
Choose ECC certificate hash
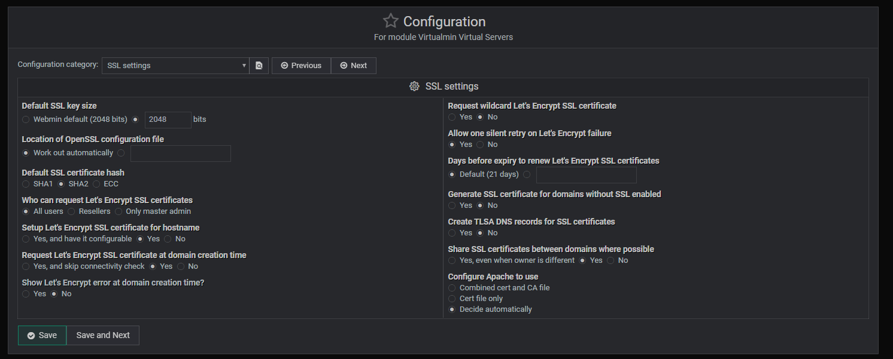pos(96,184)
